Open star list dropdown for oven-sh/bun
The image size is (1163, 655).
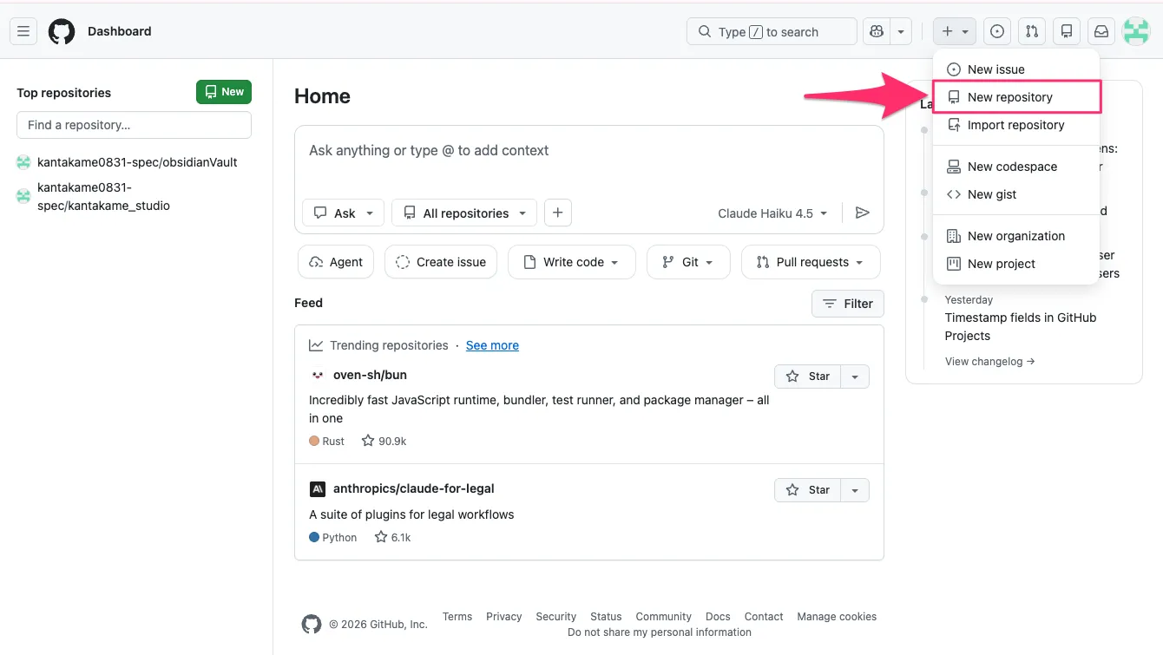pyautogui.click(x=855, y=377)
